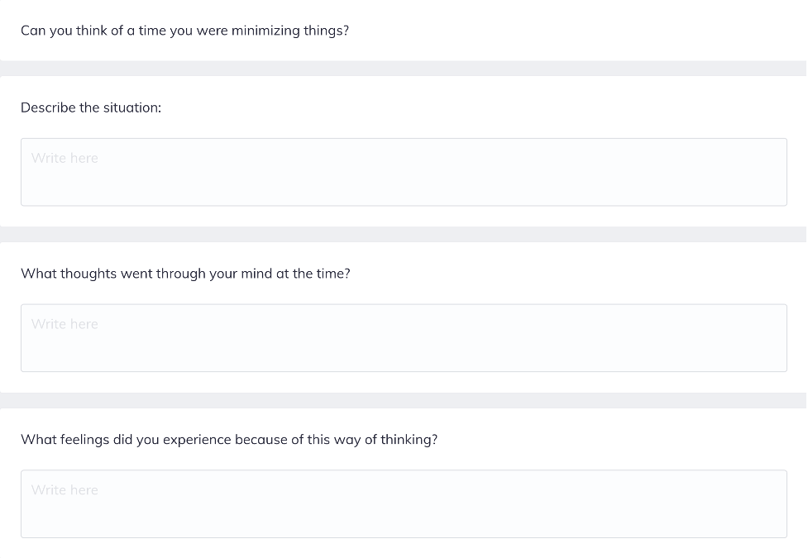
Task: Click 'Write here' placeholder in feelings field
Action: click(65, 490)
